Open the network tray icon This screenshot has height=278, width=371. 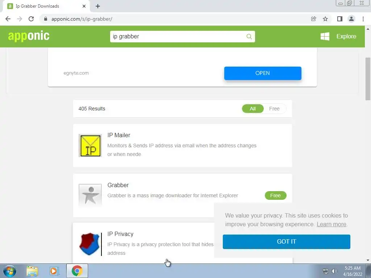326,271
